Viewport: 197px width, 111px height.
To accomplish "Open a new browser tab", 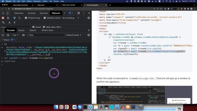I will pyautogui.click(x=110, y=5).
